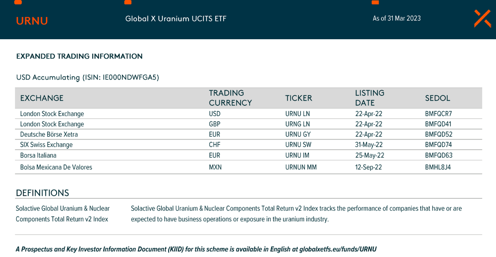
Task: Click the 'EXPANDED TRADING INFORMATION' heading
Action: (x=79, y=56)
